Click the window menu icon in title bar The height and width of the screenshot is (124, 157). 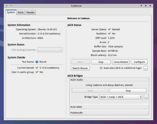click(x=7, y=6)
